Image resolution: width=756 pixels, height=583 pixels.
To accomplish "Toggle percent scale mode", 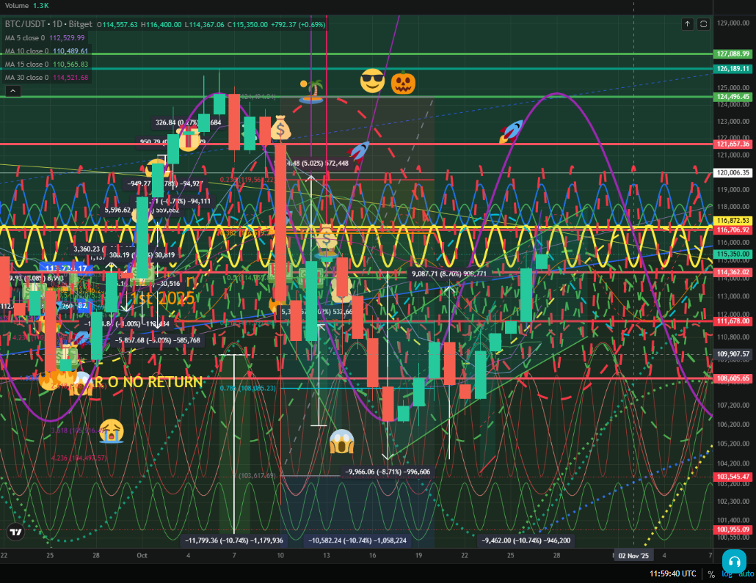I will click(x=711, y=574).
